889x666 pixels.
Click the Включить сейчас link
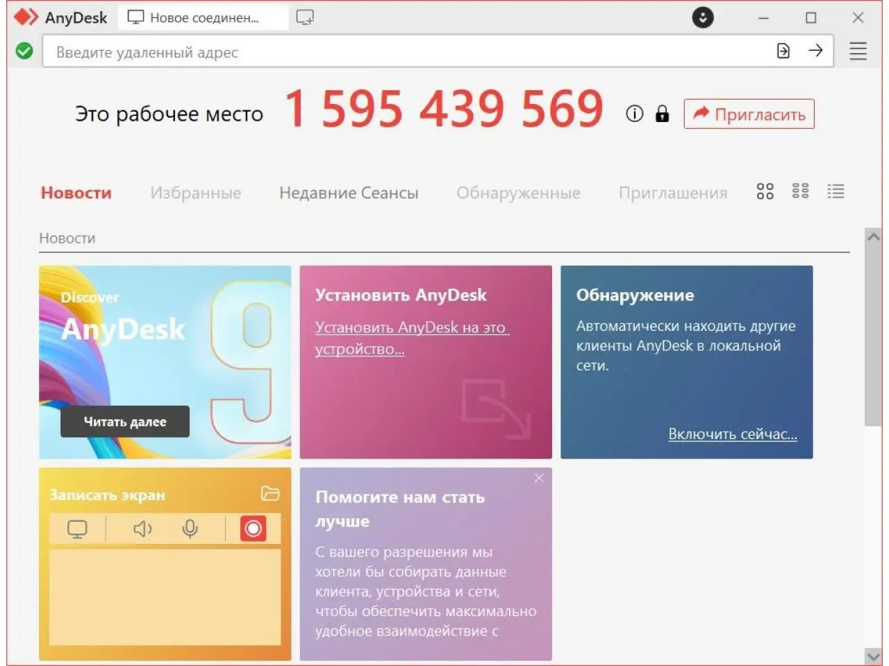coord(733,434)
